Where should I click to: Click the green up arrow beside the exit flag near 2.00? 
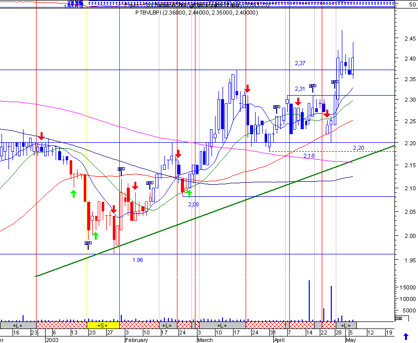click(95, 236)
